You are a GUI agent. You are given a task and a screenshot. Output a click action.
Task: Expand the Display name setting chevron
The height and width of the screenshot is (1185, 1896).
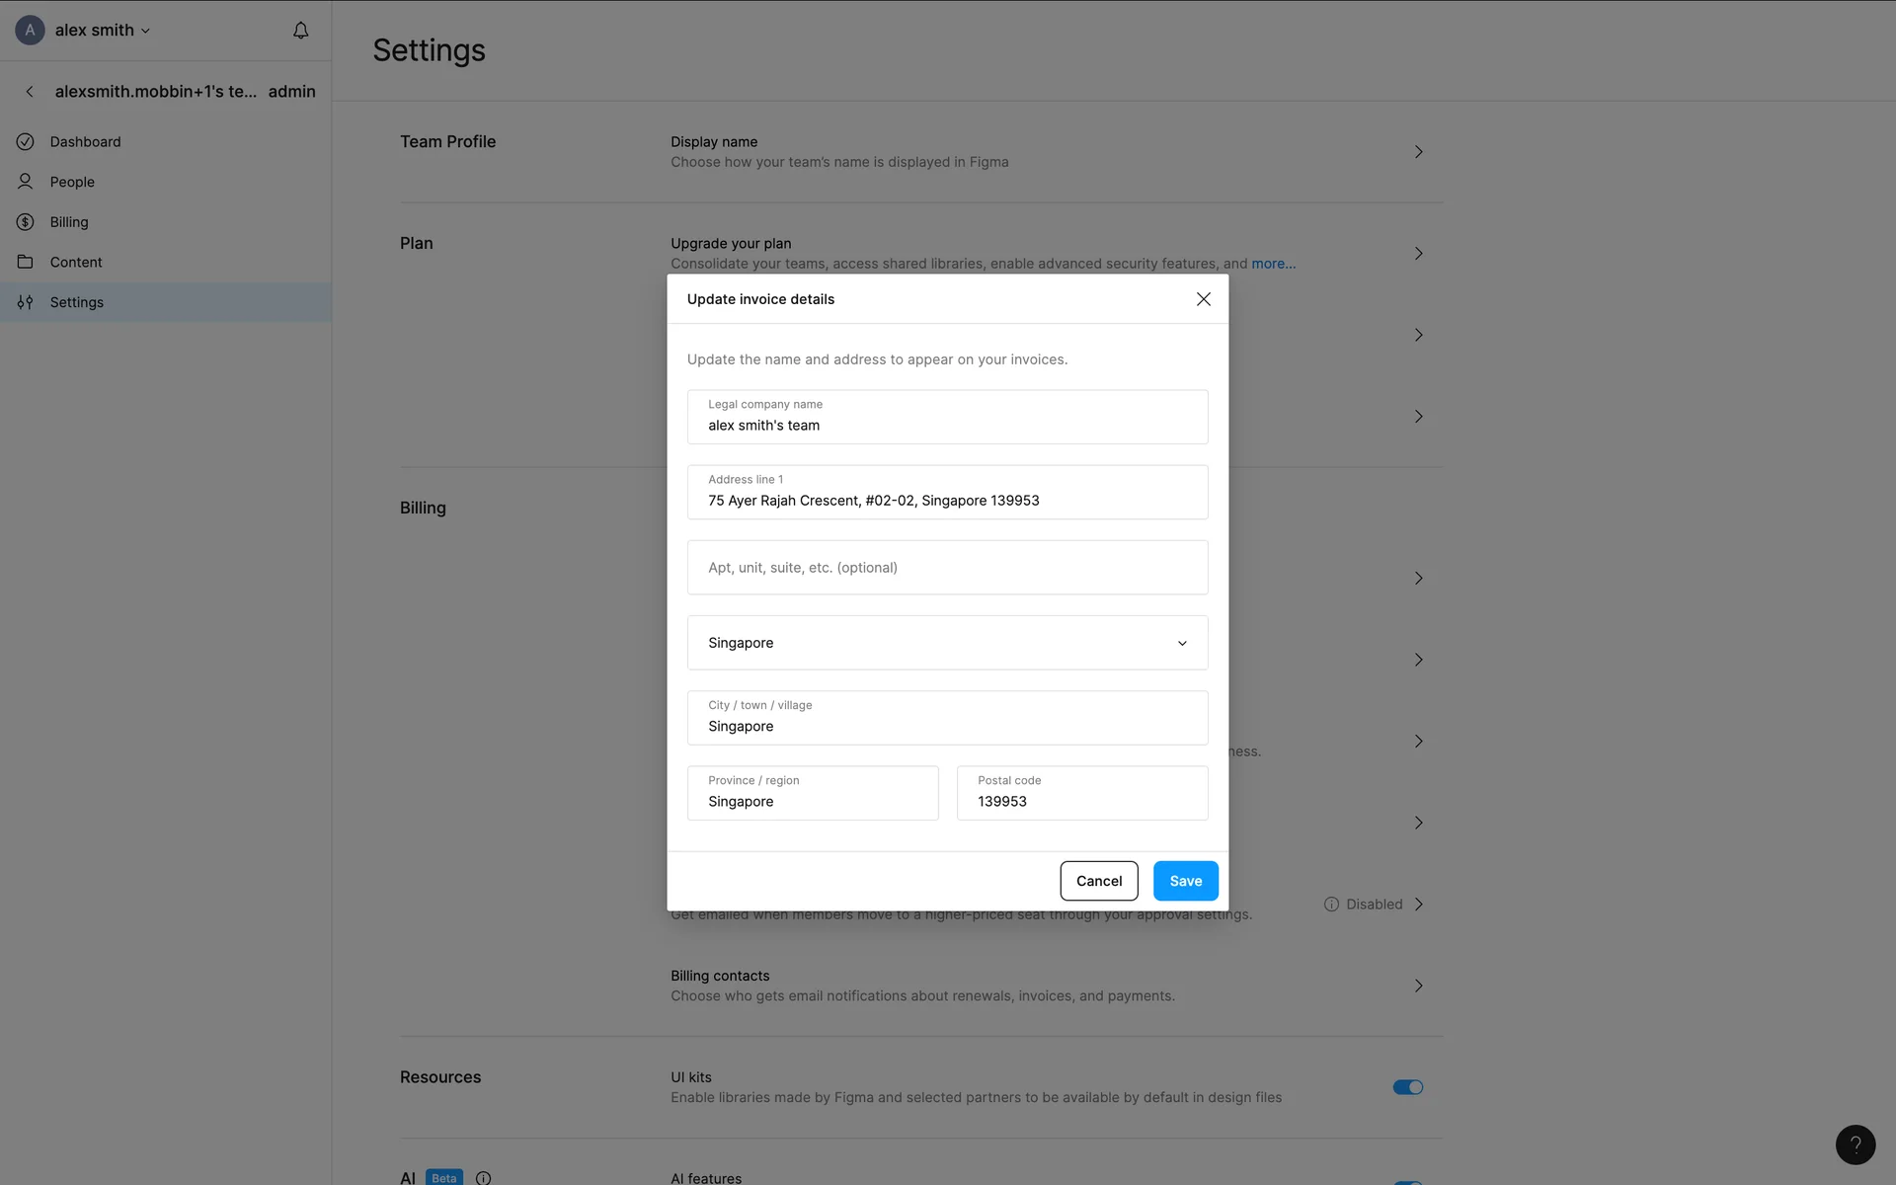1418,152
